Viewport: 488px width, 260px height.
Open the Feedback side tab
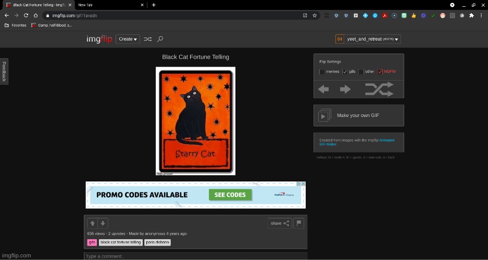4,71
